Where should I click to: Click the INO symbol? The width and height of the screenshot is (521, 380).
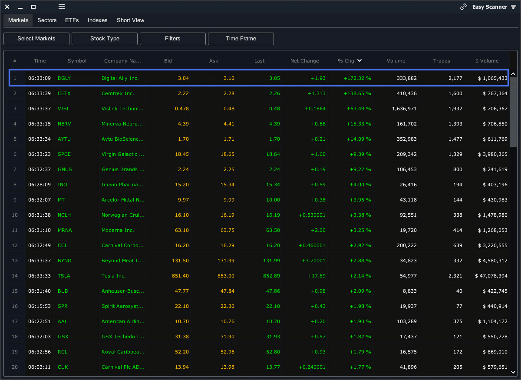pos(63,185)
